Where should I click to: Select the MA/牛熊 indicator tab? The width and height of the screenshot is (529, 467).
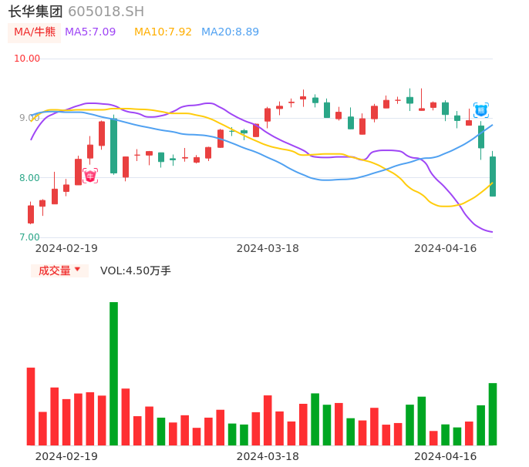[x=35, y=32]
